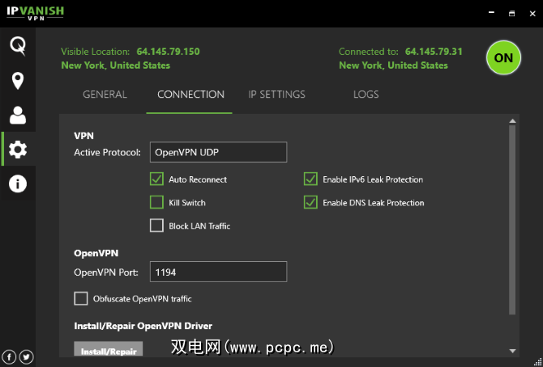Open the Facebook link icon

pyautogui.click(x=10, y=356)
